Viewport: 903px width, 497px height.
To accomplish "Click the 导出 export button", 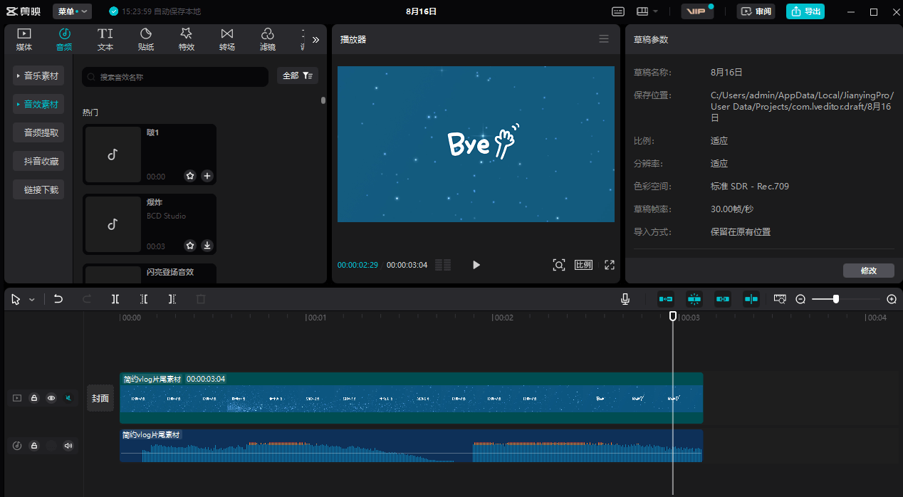I will point(805,11).
